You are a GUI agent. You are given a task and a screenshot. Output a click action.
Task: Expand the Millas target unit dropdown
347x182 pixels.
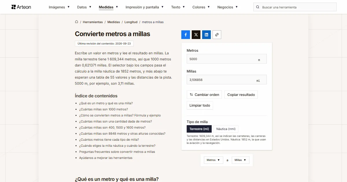click(241, 160)
